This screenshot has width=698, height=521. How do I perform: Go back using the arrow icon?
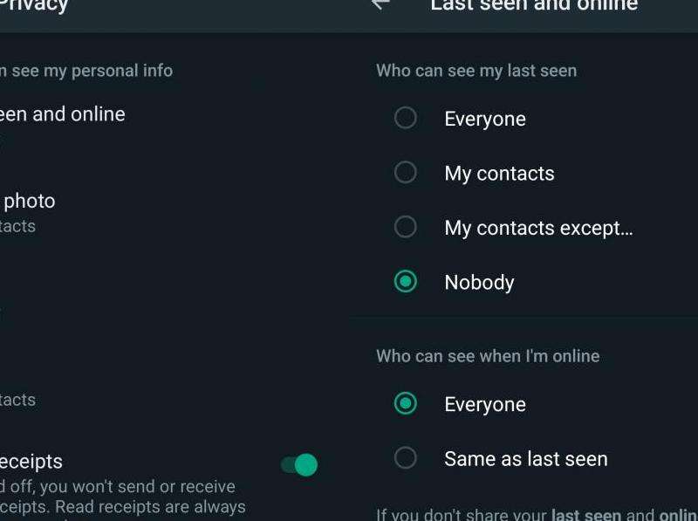380,4
